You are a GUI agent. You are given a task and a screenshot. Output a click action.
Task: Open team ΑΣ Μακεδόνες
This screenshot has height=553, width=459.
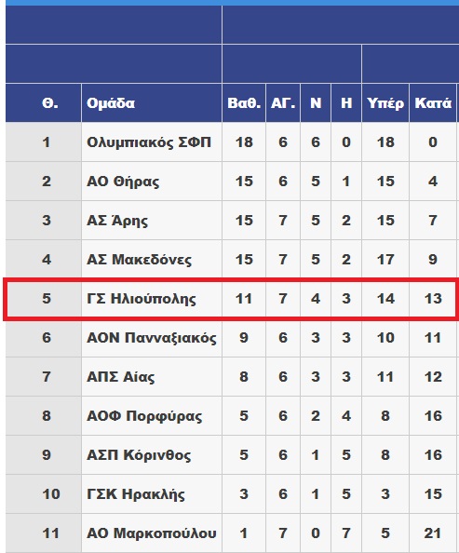[x=140, y=260]
